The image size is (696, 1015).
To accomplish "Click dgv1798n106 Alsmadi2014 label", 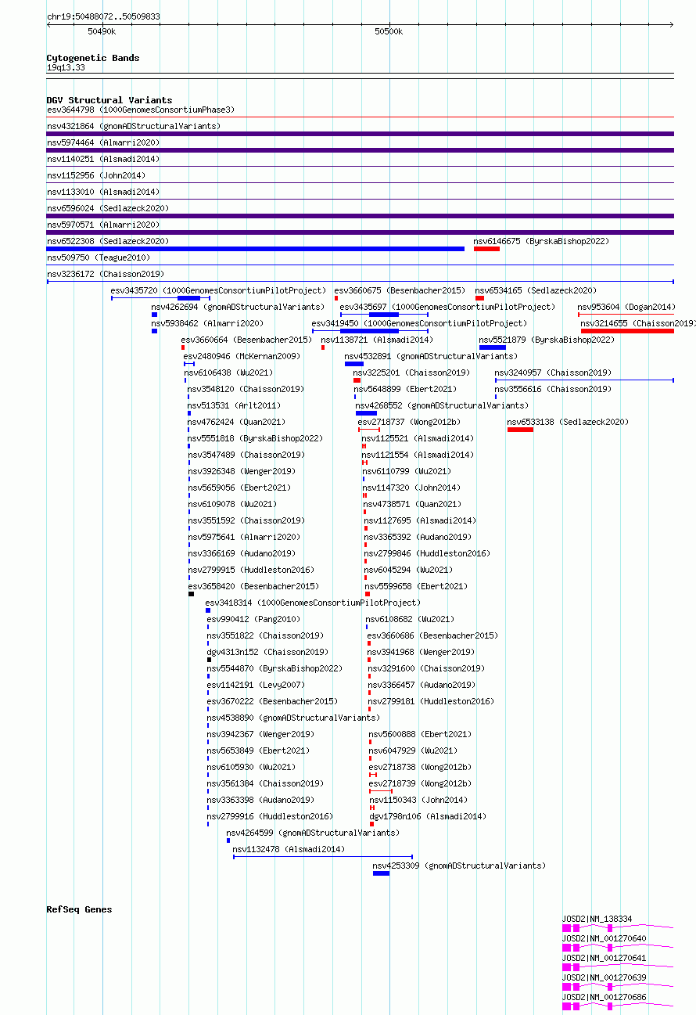I will click(428, 816).
